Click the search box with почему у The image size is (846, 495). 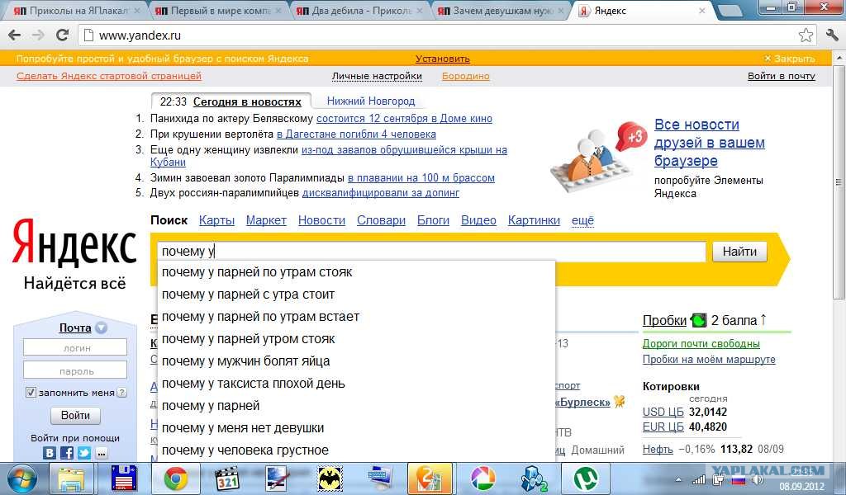click(431, 252)
